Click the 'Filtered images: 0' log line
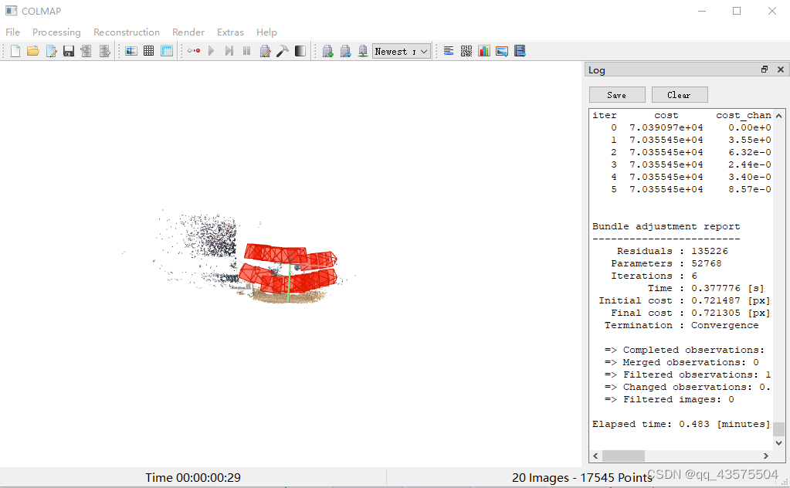The height and width of the screenshot is (488, 790). [669, 399]
